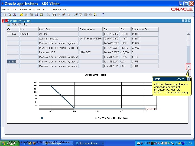Image resolution: width=195 pixels, height=146 pixels.
Task: Click the Next Step toolbar icon
Action: (27, 15)
